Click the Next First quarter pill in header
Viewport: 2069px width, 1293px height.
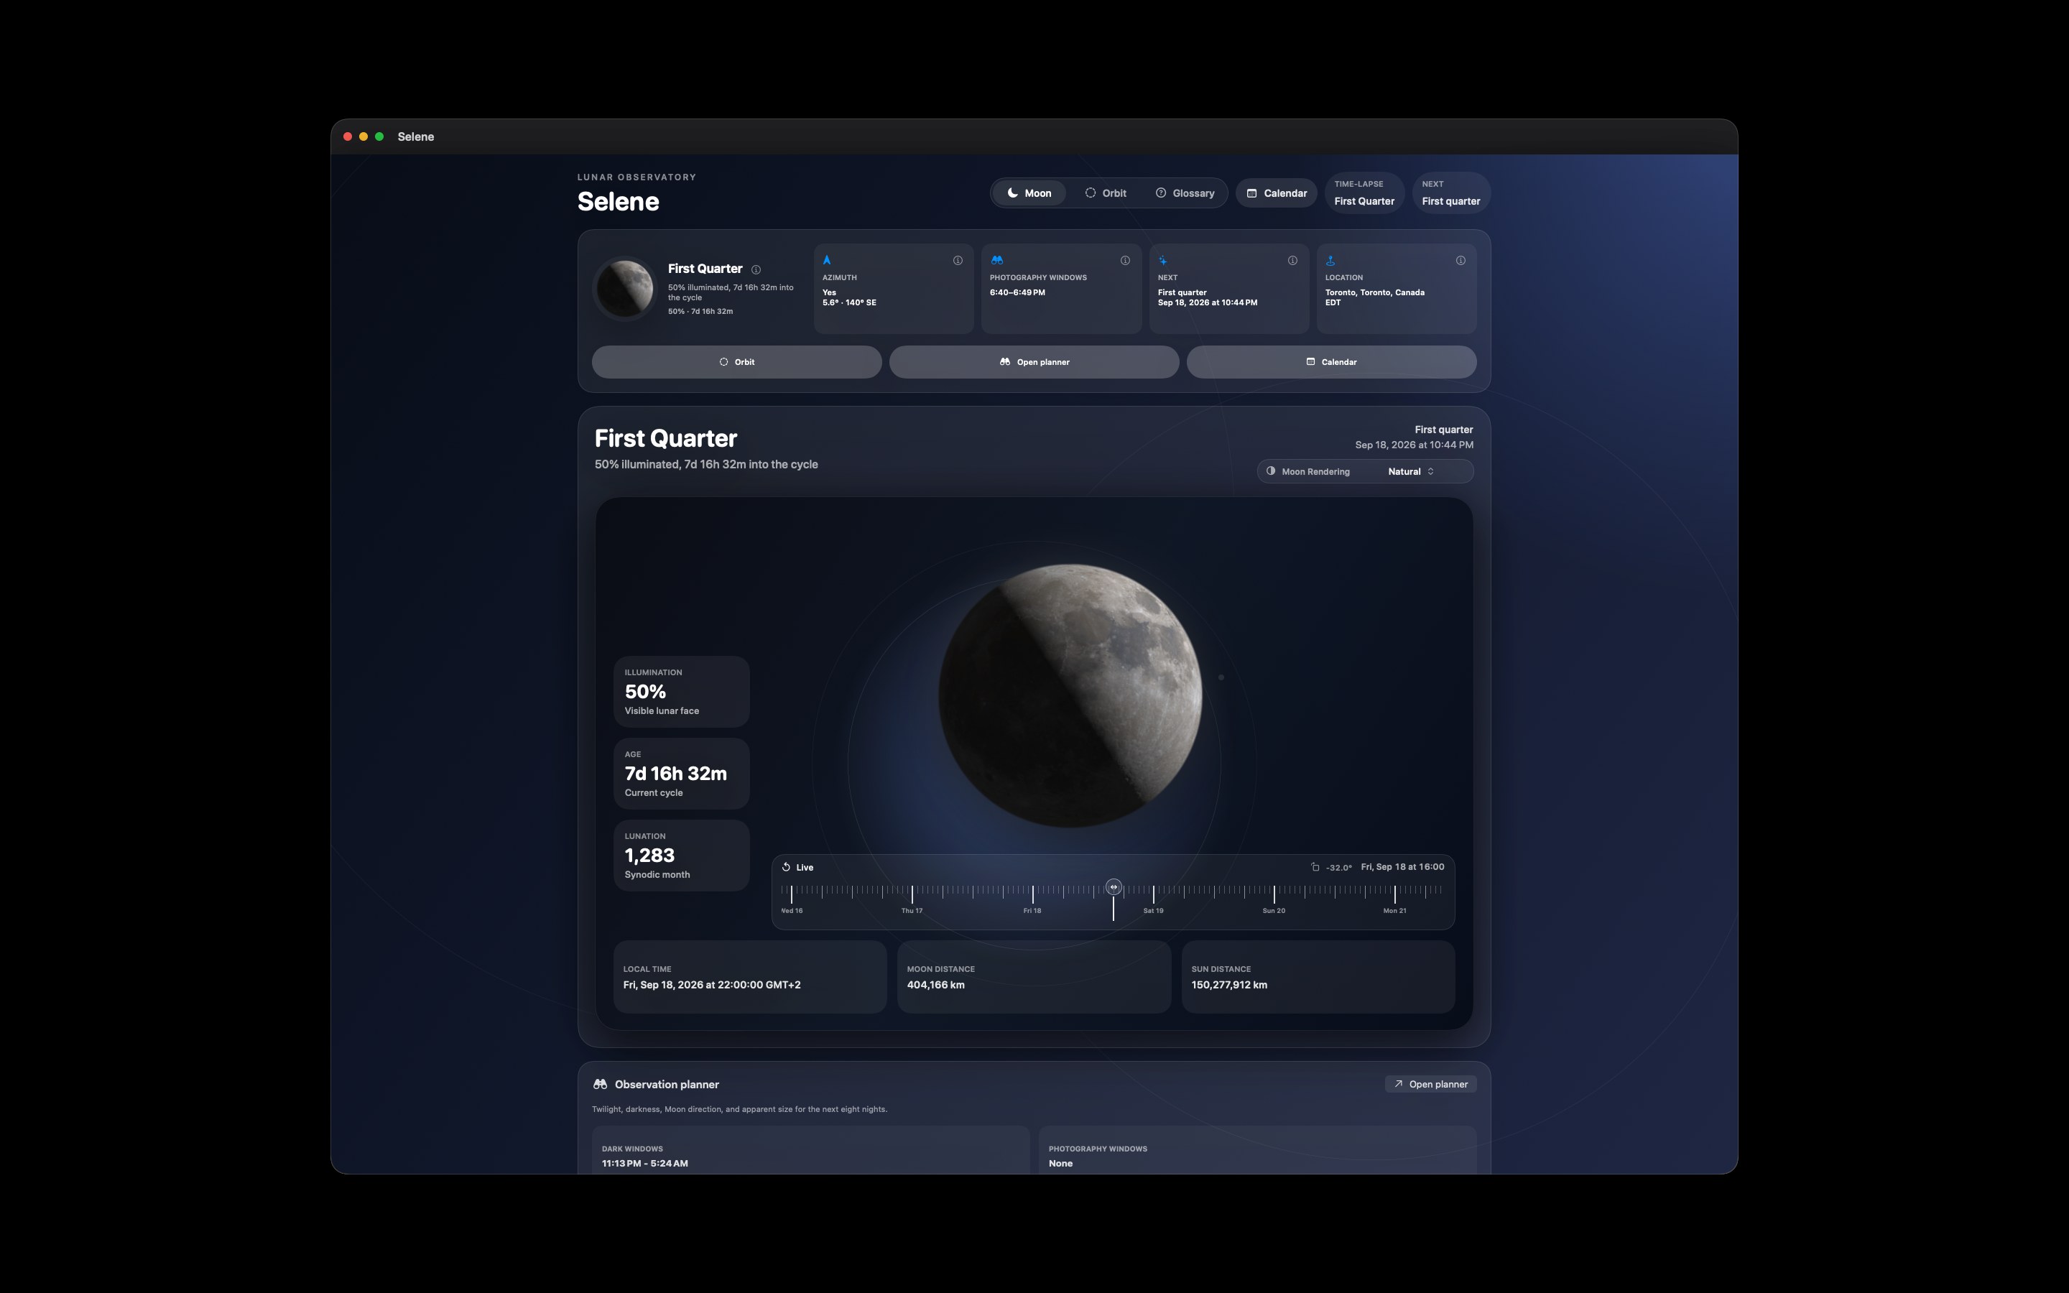point(1451,193)
